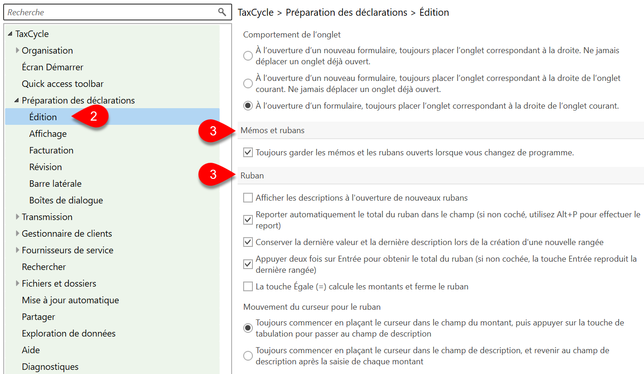Open Écran Démarrer settings page
The width and height of the screenshot is (644, 374).
click(x=52, y=67)
